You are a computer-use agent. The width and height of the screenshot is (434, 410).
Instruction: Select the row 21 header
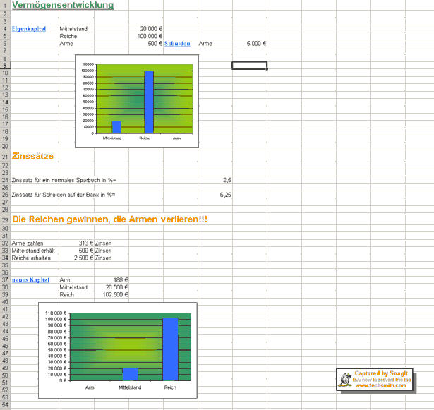pyautogui.click(x=4, y=157)
